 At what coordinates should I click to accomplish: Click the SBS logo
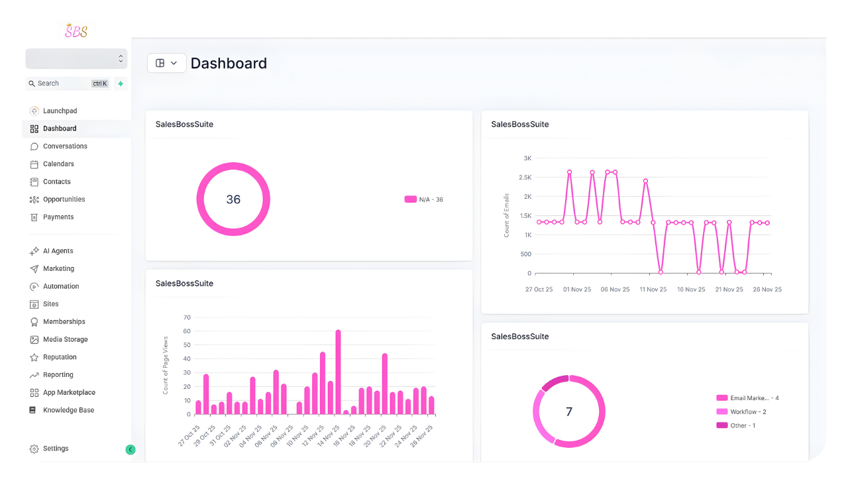76,30
